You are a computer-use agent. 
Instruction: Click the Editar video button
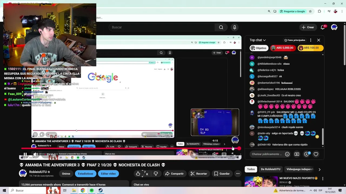[108, 174]
